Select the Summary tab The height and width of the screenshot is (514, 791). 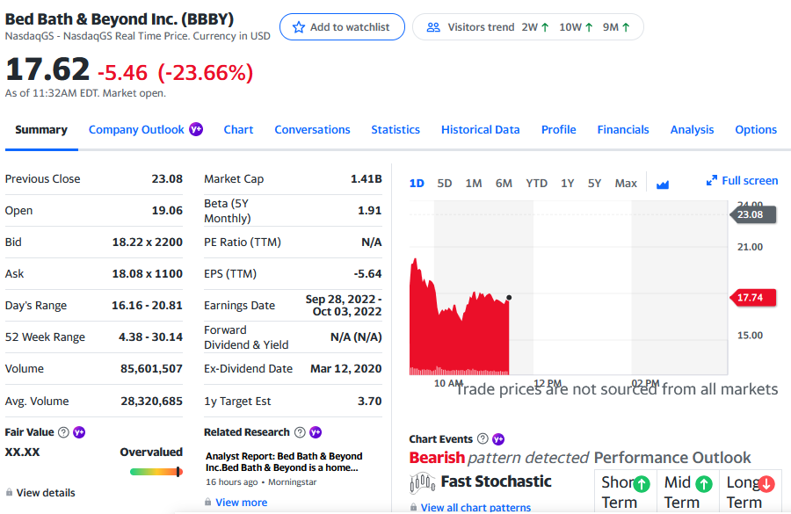41,130
